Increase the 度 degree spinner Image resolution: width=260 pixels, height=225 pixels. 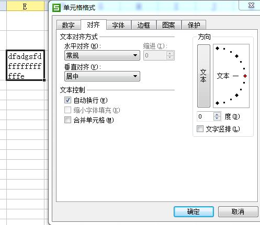(x=217, y=115)
